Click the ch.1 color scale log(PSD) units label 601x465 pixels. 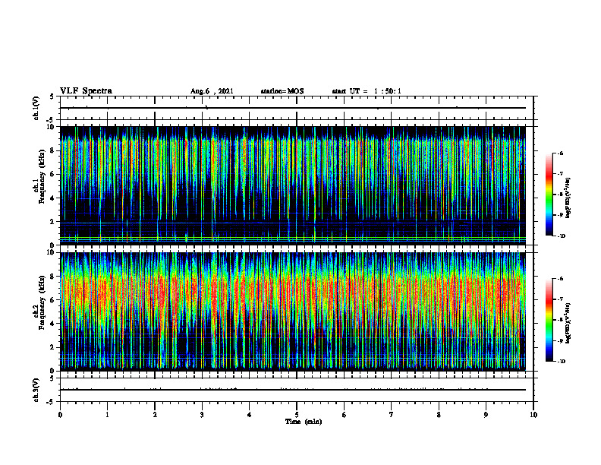[x=568, y=198]
